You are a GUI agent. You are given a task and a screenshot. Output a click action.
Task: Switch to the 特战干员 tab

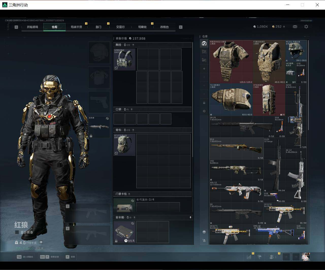coord(76,27)
